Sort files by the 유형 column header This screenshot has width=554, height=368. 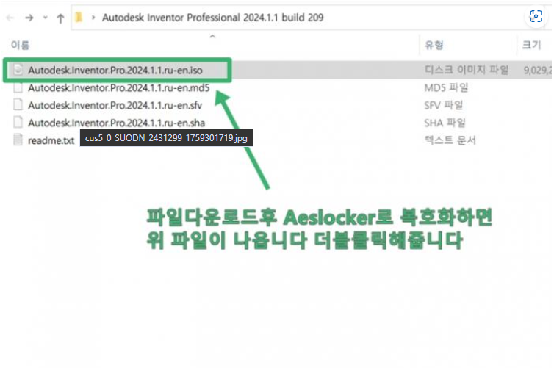[434, 45]
